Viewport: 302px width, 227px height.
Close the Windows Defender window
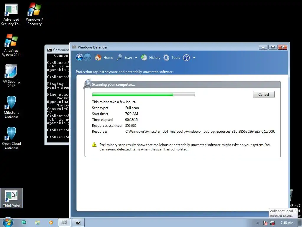click(x=283, y=47)
